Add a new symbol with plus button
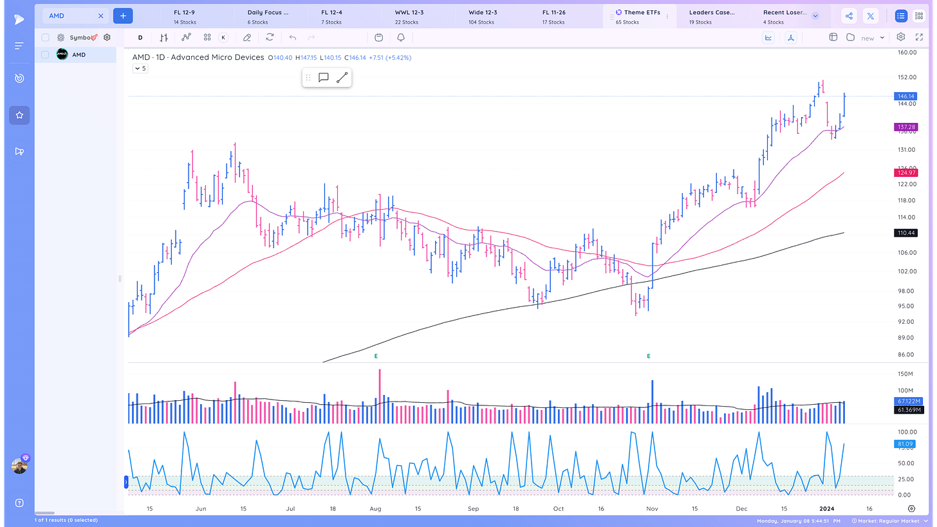Screen dimensions: 937x527 (x=123, y=15)
